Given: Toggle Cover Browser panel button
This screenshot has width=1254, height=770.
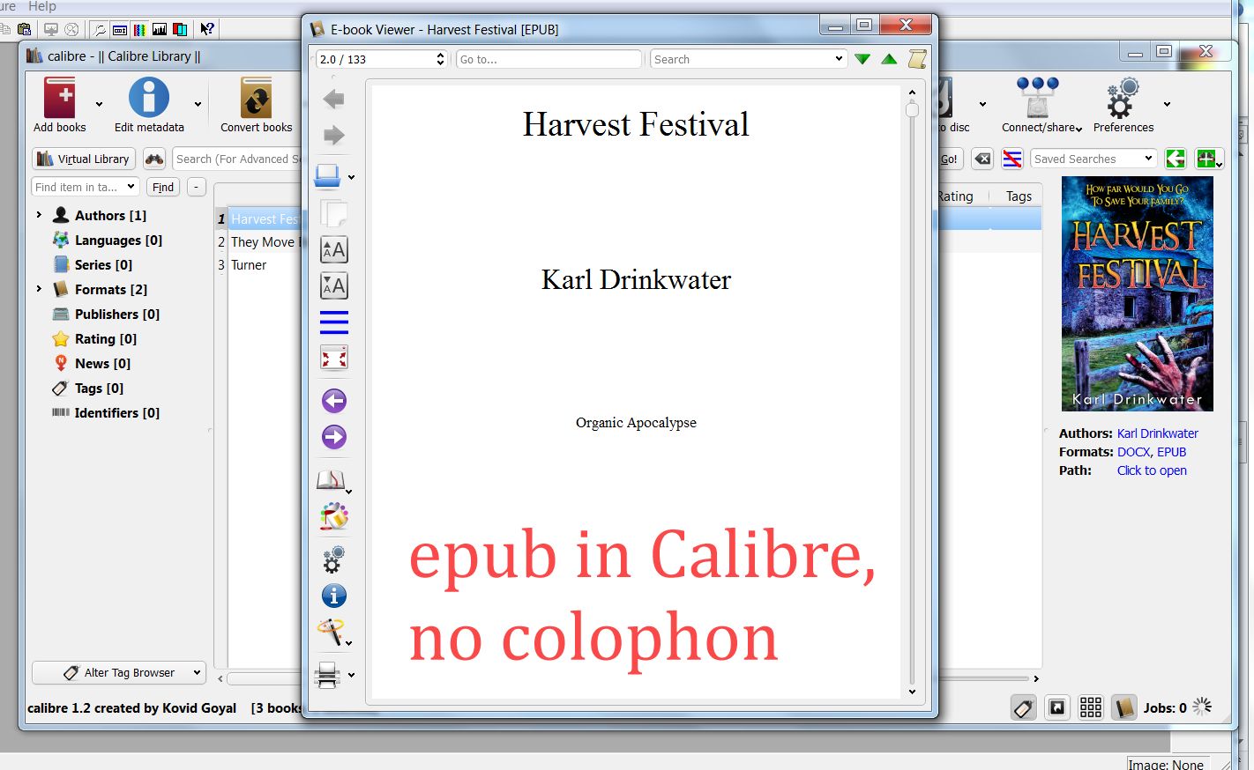Looking at the screenshot, I should [1057, 707].
